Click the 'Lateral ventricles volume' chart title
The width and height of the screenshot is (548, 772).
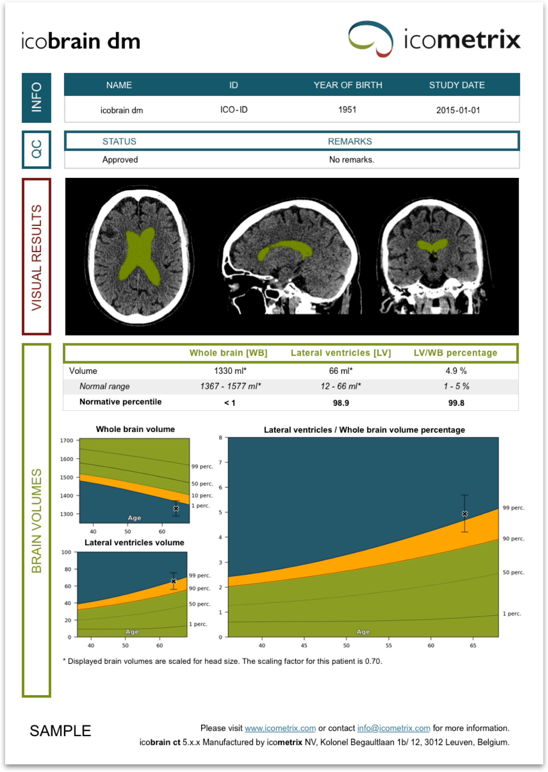134,543
